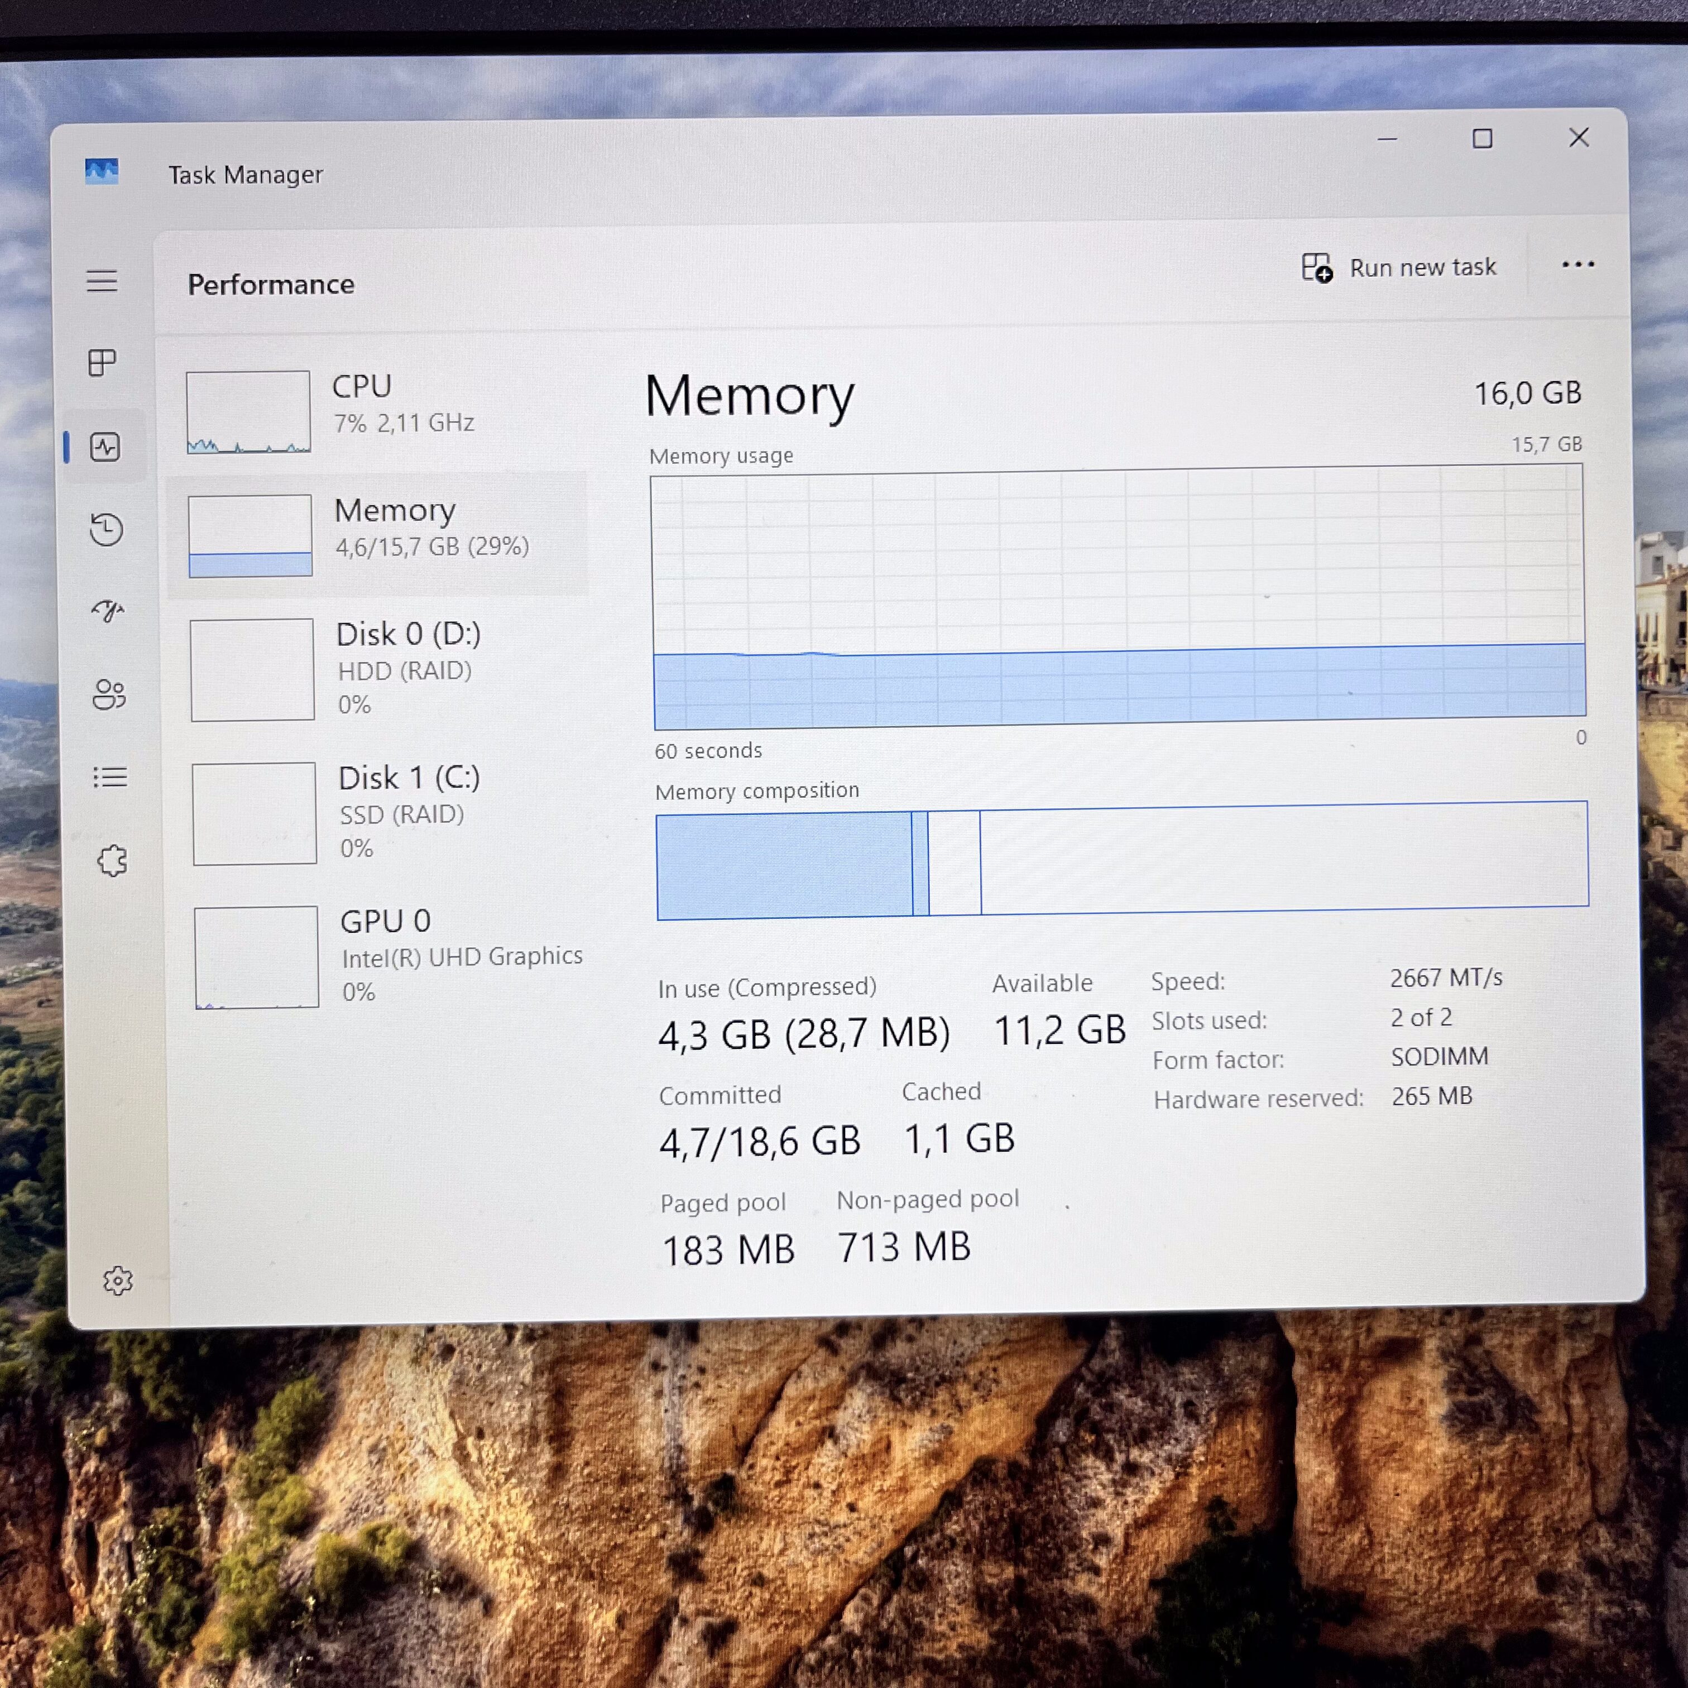Open the hamburger navigation menu
The height and width of the screenshot is (1688, 1688).
(x=102, y=281)
